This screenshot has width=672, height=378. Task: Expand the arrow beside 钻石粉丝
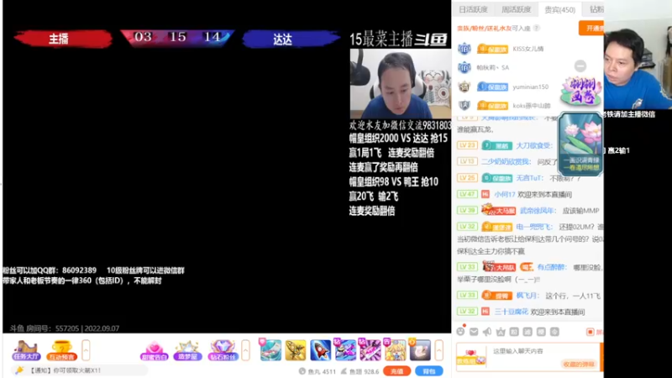tap(245, 350)
